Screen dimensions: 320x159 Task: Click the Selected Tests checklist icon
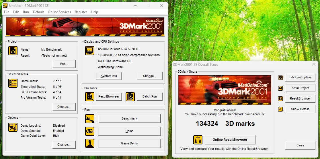coord(13,83)
